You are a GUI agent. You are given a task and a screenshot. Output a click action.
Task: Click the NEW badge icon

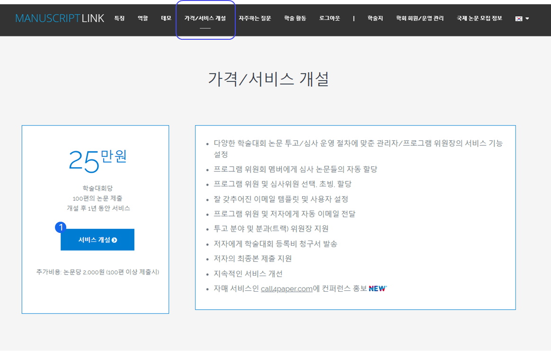click(x=378, y=288)
